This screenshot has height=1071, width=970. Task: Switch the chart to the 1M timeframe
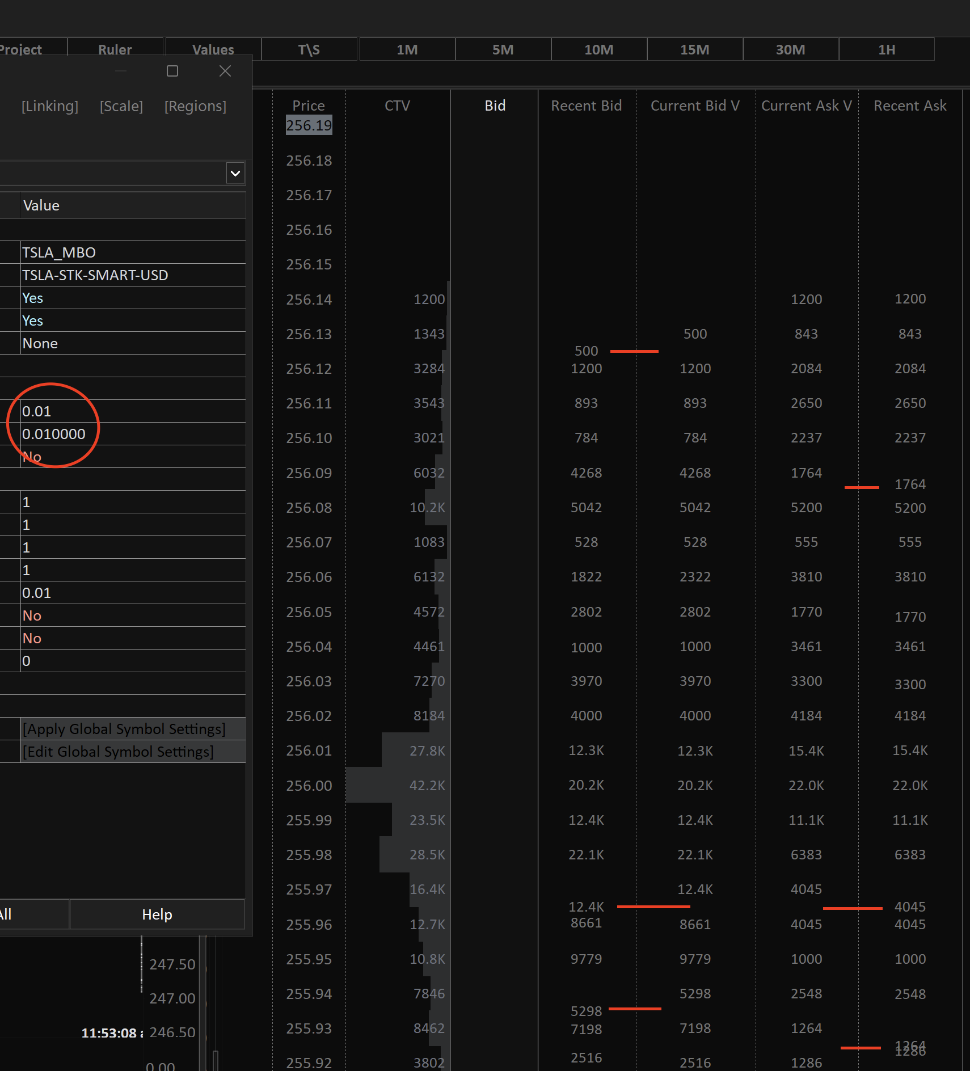[407, 49]
